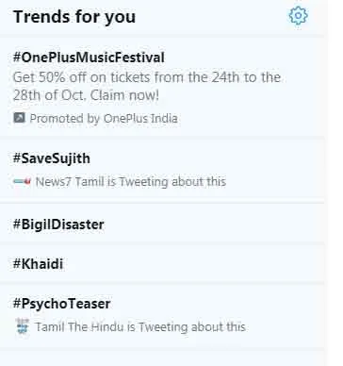Image resolution: width=343 pixels, height=366 pixels.
Task: Click the 50% off tickets promo text
Action: click(x=147, y=77)
